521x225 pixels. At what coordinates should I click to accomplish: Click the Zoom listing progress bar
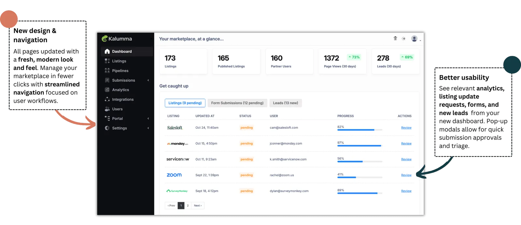click(360, 177)
